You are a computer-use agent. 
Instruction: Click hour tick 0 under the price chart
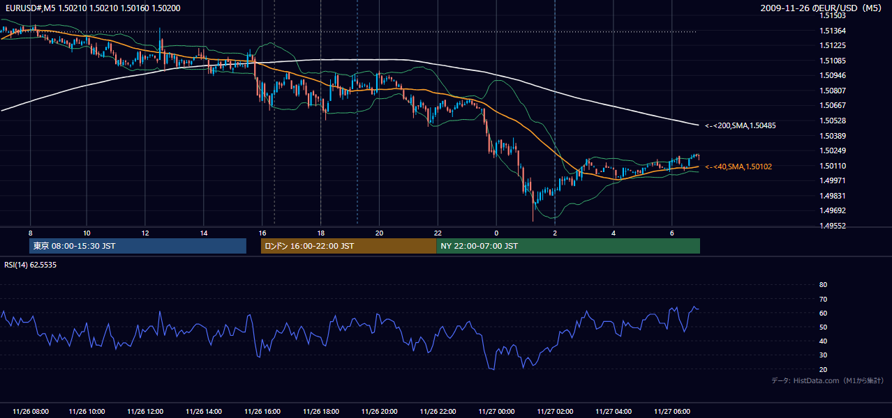pyautogui.click(x=496, y=233)
